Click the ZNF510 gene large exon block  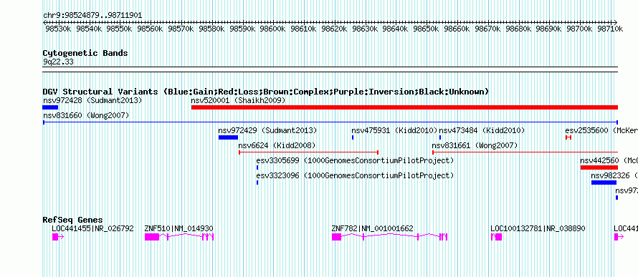pos(152,237)
